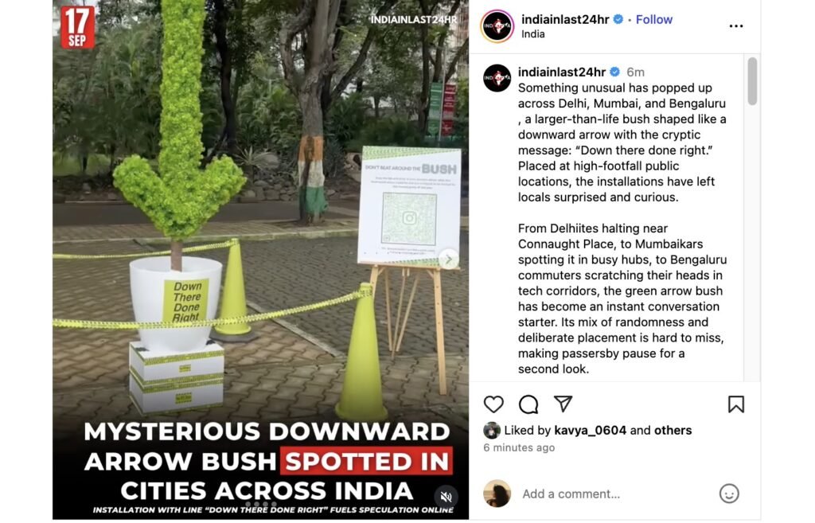Go to next carousel slide arrow

pyautogui.click(x=449, y=259)
